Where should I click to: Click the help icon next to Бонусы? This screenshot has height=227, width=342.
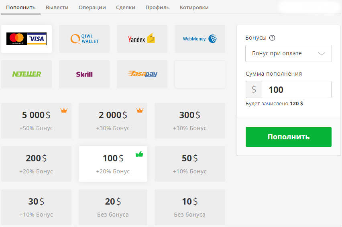[x=272, y=38]
